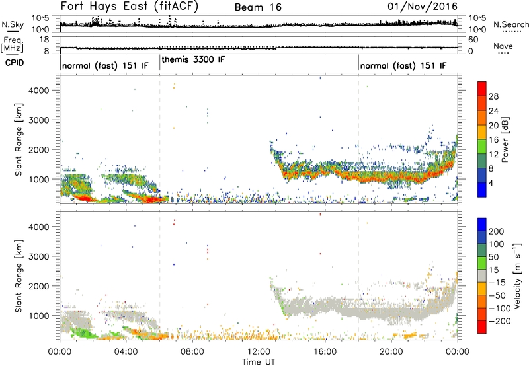
Task: Click the '16' power colorbar tick value
Action: [493, 140]
